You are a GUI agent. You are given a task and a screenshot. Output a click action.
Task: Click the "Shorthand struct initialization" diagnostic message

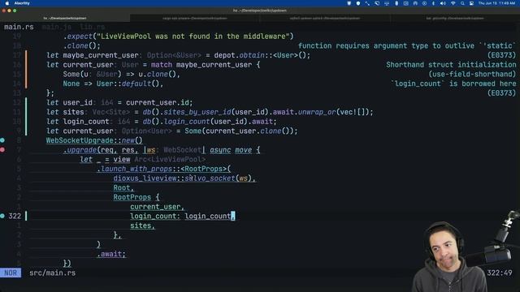451,65
